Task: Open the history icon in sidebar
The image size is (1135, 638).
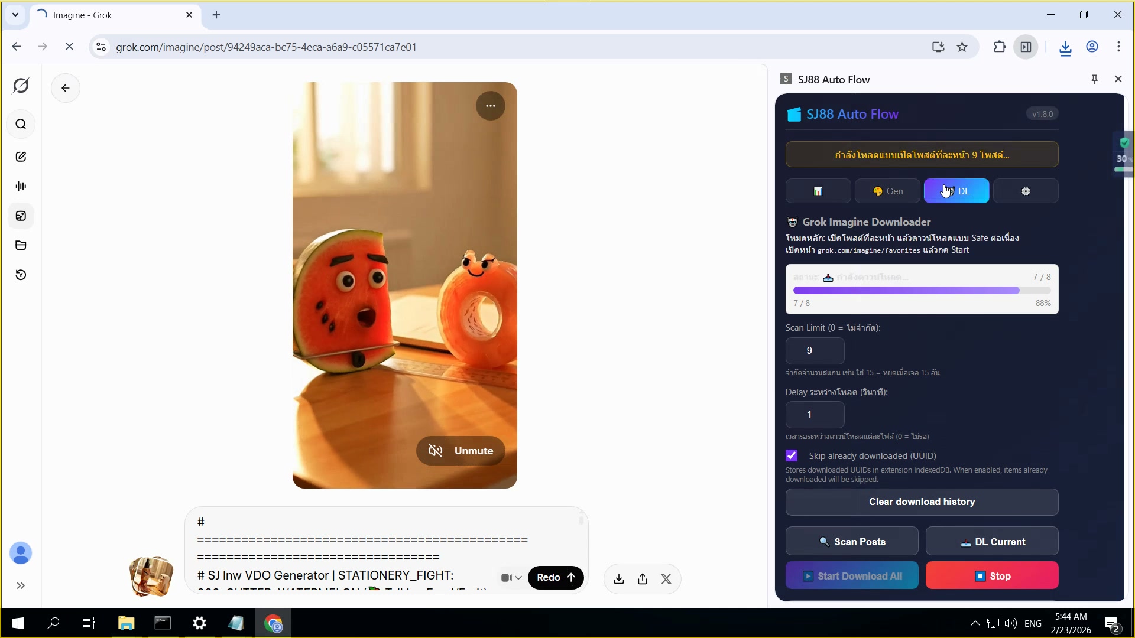Action: (21, 275)
